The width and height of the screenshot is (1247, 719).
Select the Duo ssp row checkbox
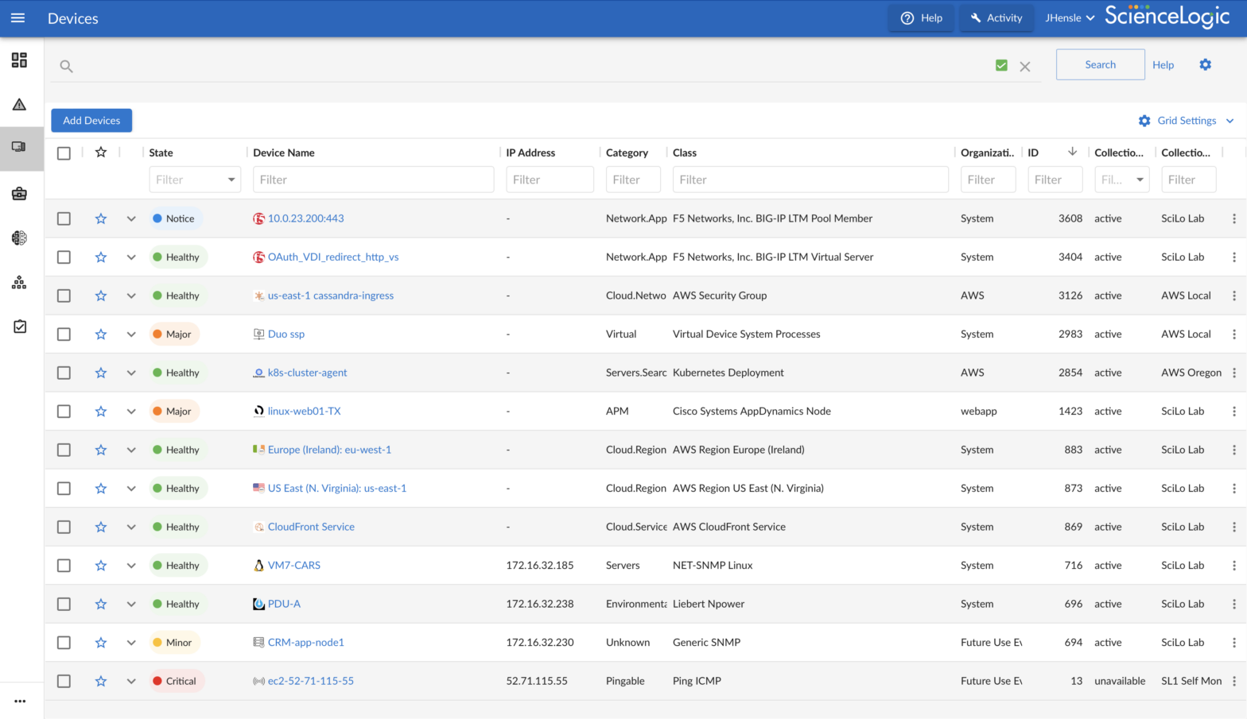[64, 334]
